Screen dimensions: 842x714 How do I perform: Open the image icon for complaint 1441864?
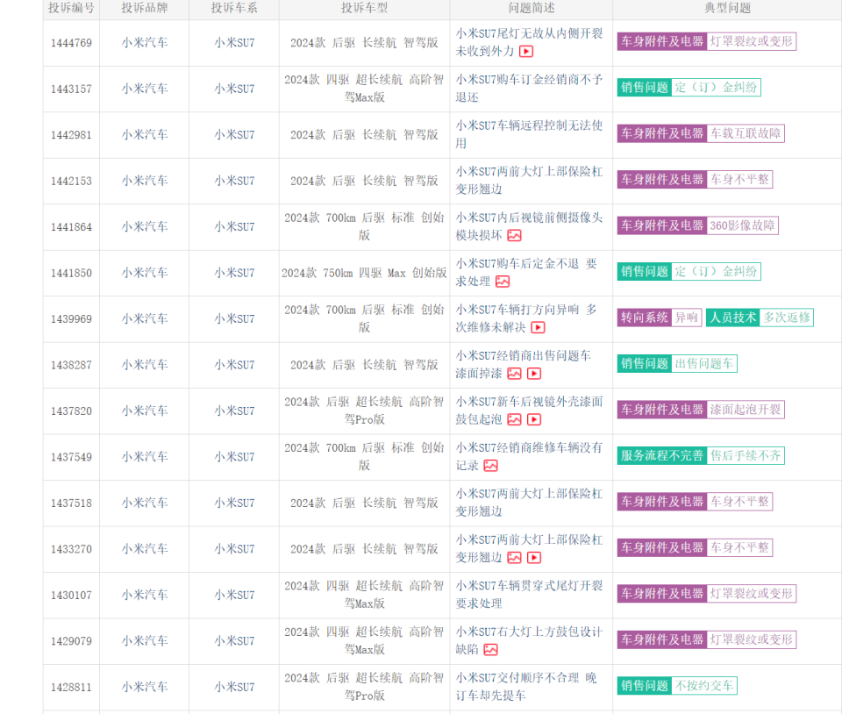tap(515, 236)
